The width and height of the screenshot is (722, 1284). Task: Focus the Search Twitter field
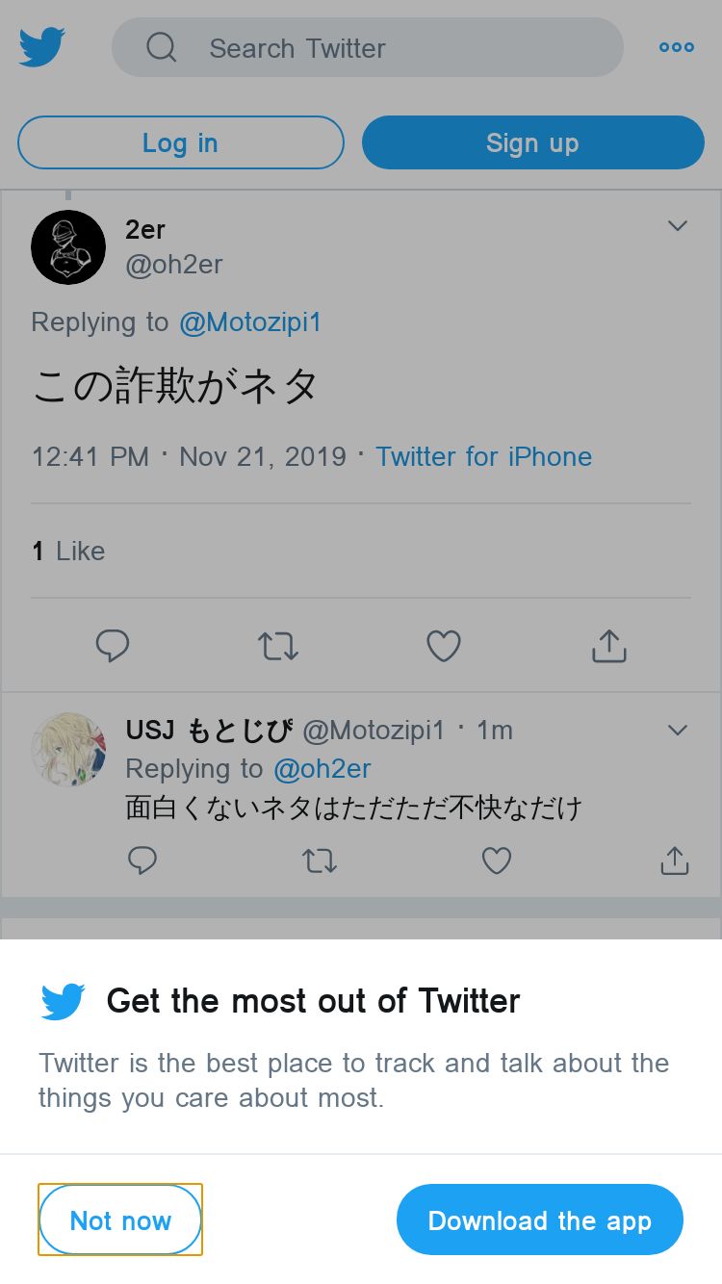point(368,47)
